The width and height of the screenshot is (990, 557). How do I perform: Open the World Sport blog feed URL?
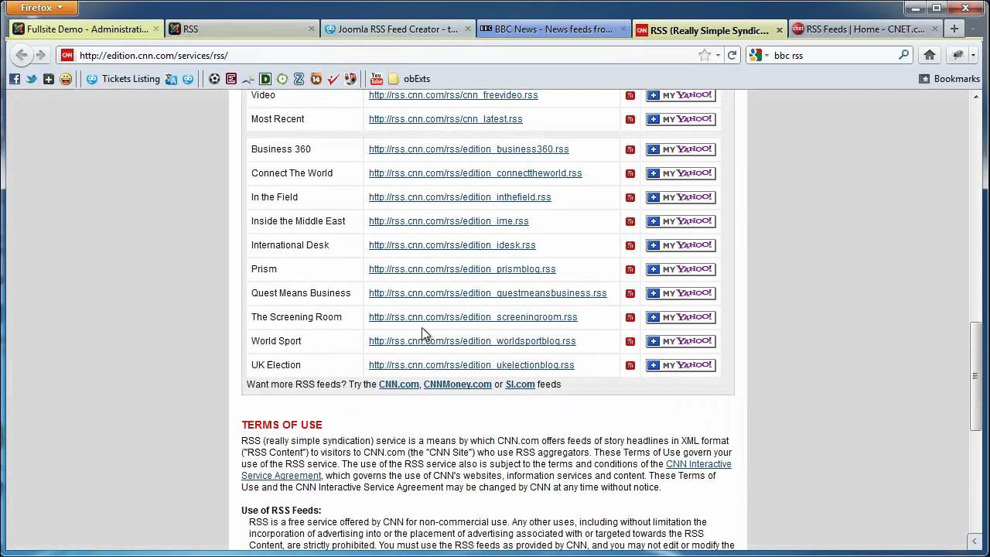tap(472, 341)
